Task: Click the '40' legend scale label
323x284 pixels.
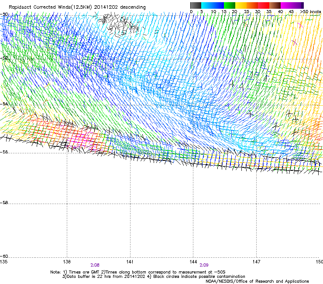Action: pyautogui.click(x=280, y=12)
